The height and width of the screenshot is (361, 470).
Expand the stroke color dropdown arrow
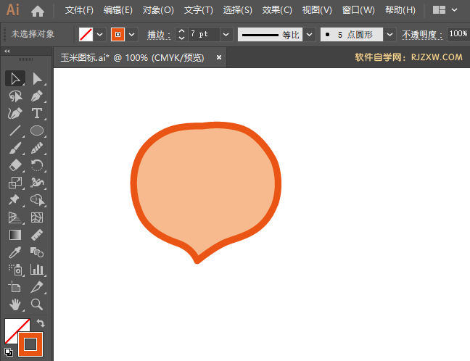131,35
